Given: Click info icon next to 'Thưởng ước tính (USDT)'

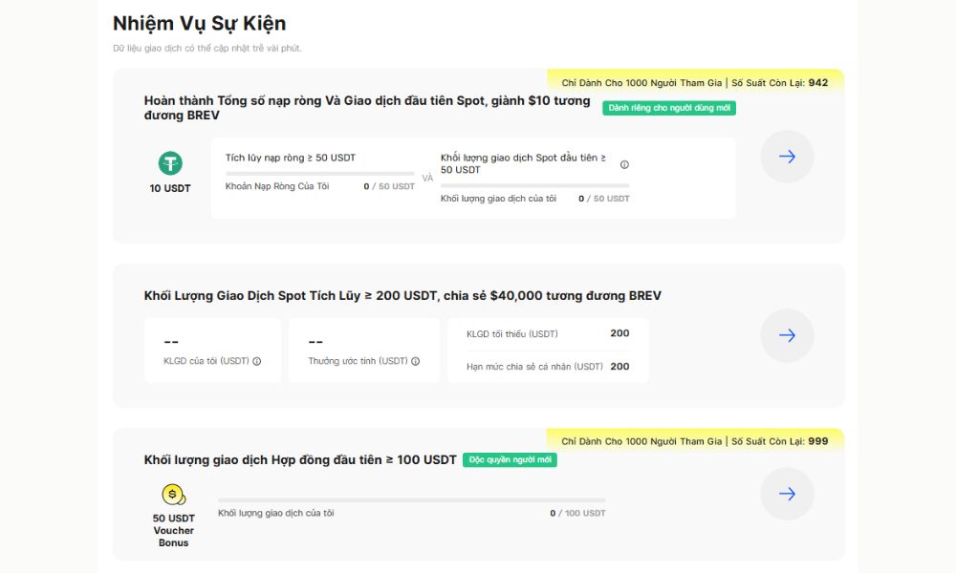Looking at the screenshot, I should pos(414,362).
